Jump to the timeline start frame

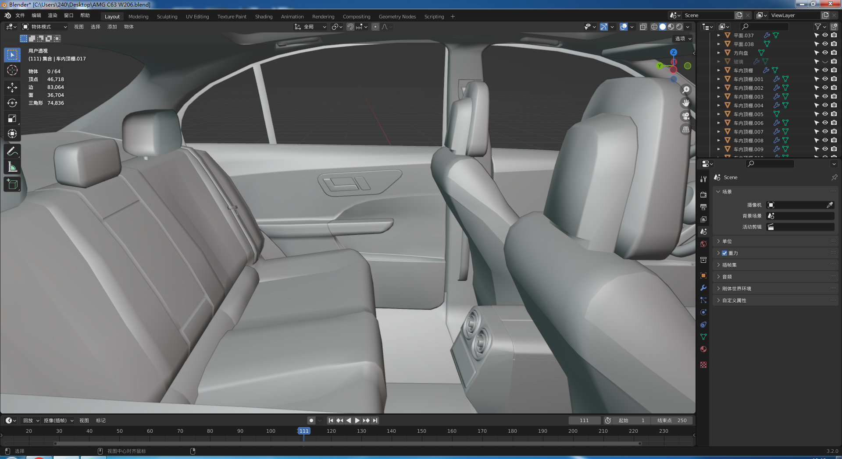[331, 420]
